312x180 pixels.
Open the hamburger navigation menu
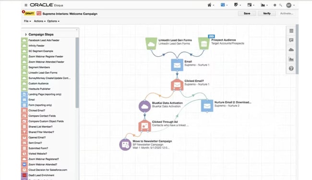tap(26, 5)
